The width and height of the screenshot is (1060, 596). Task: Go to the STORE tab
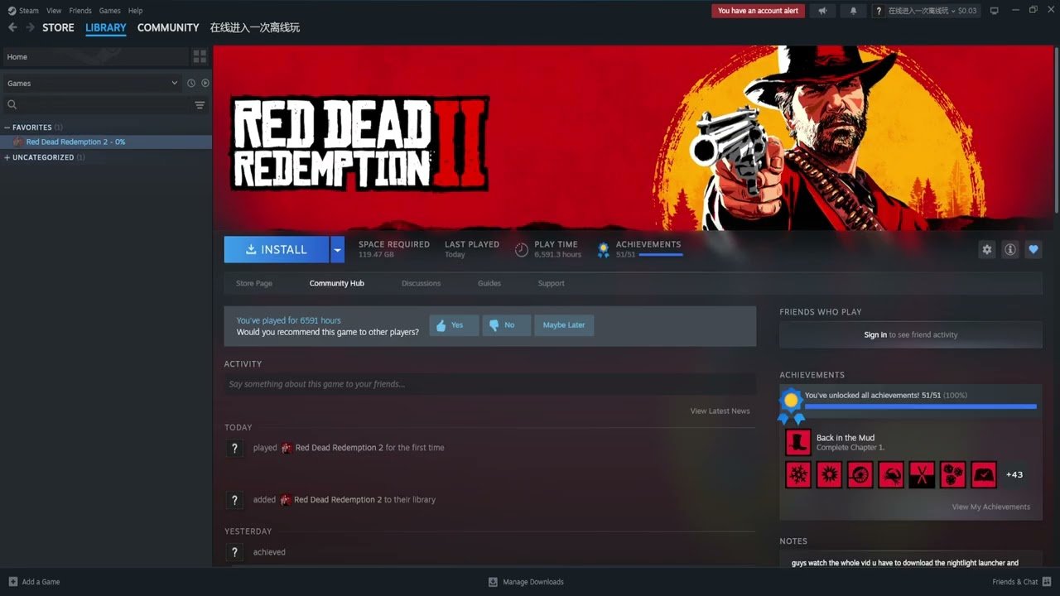pos(58,27)
